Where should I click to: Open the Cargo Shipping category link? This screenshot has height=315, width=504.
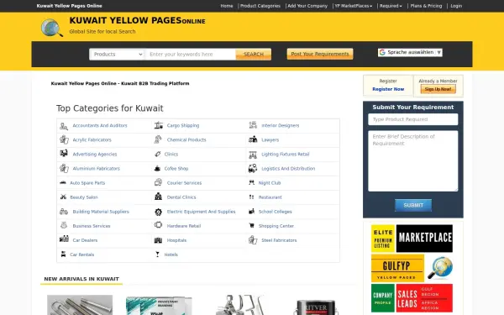183,125
